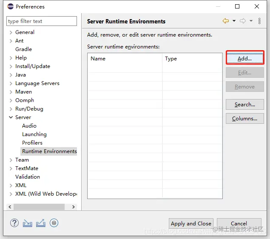Expand the XML tree node
Viewport: 270px width, 239px height.
(x=11, y=185)
